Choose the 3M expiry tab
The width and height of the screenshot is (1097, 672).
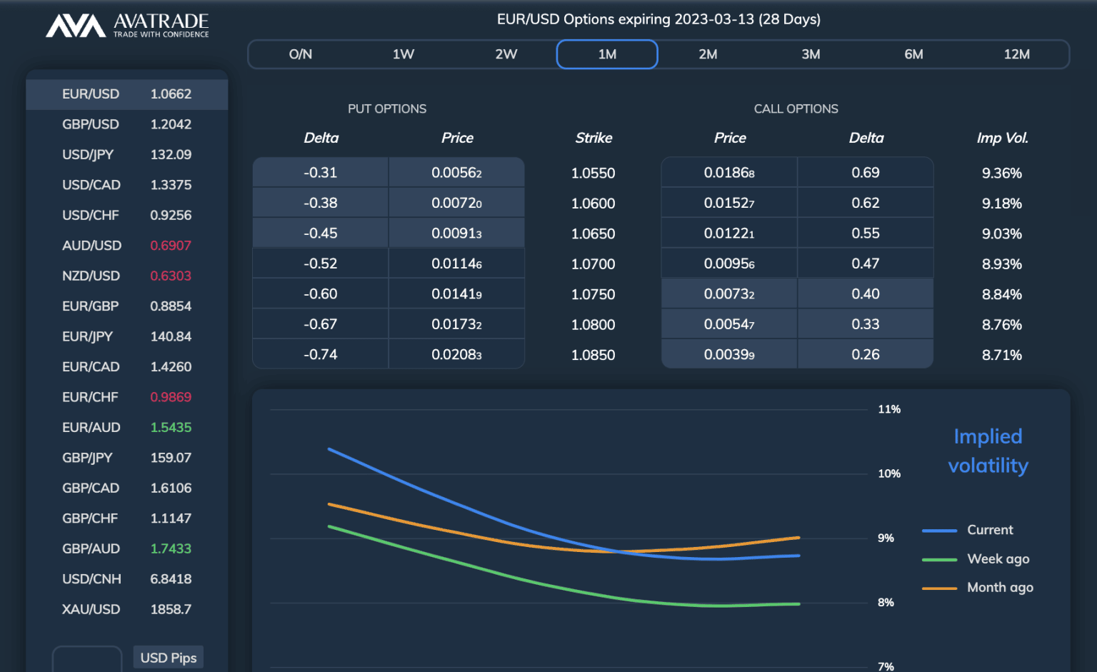811,54
